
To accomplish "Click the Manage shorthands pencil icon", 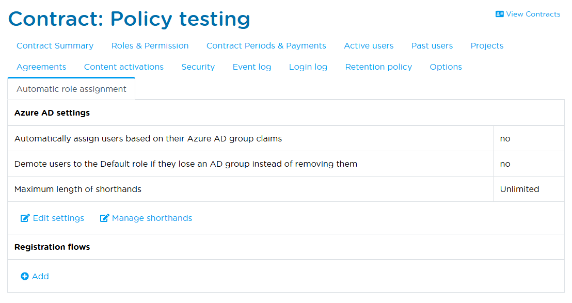I will point(104,218).
